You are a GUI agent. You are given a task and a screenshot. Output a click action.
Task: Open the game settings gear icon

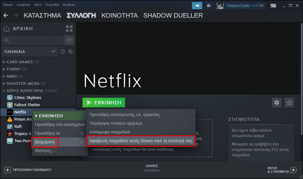coord(276,103)
